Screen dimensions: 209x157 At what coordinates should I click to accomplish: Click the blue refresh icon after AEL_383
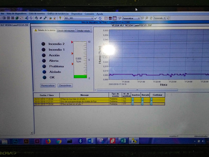tap(100, 18)
